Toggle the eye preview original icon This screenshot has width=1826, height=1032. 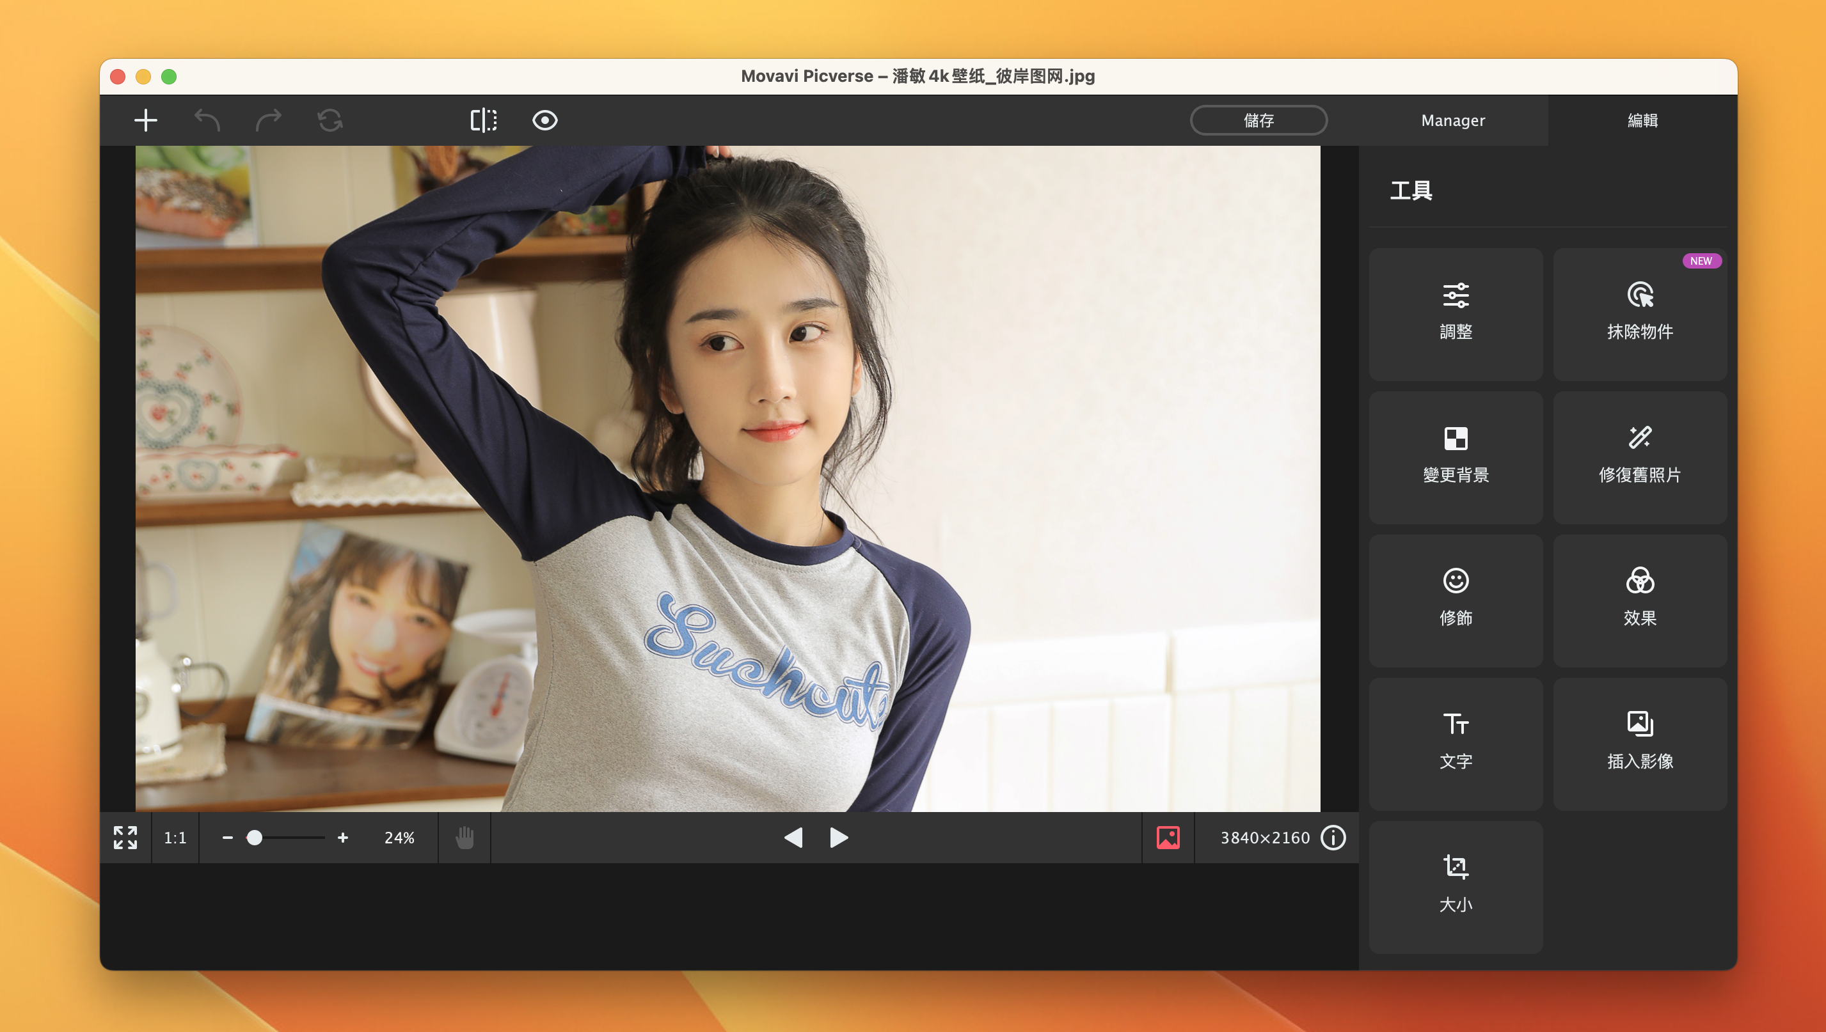click(544, 120)
